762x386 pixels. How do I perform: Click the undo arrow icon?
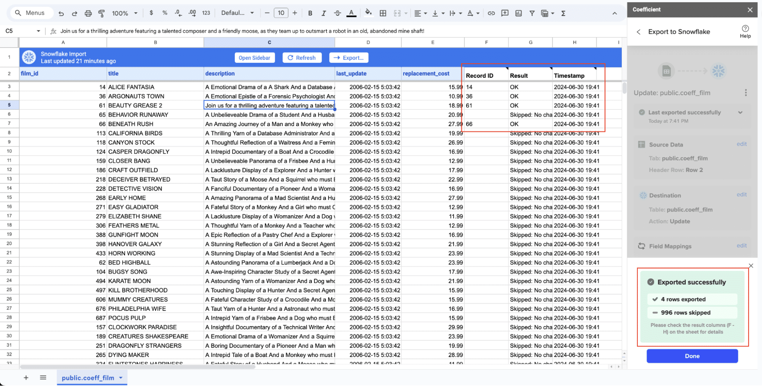pos(61,13)
